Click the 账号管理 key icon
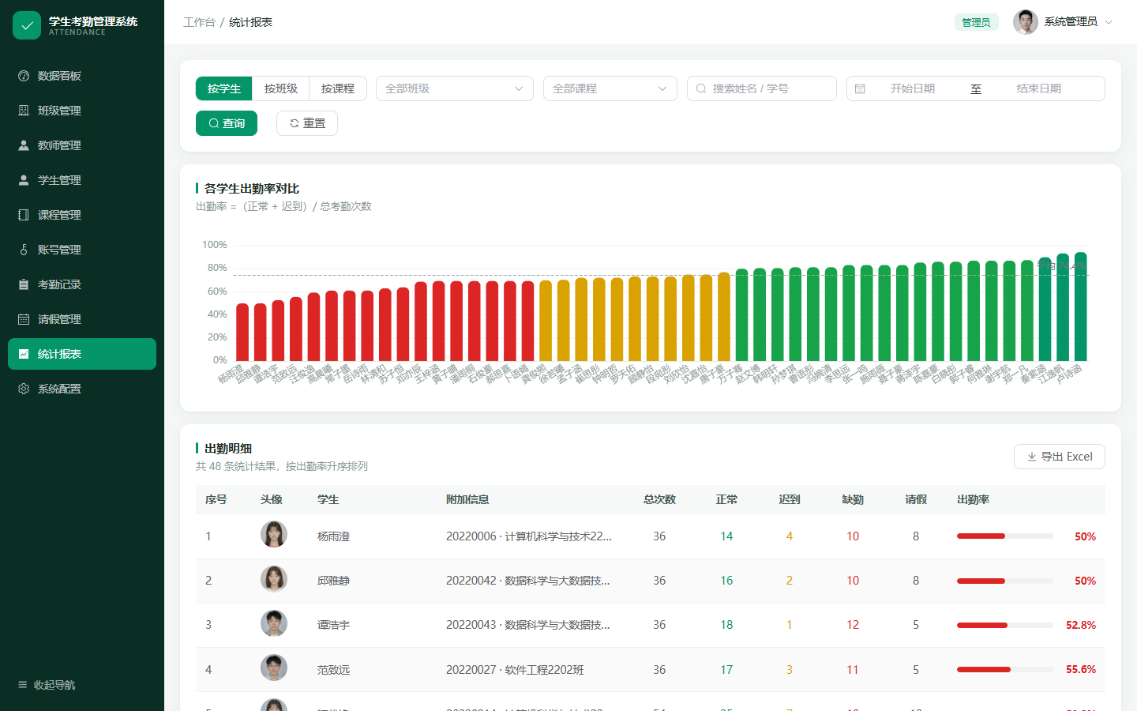The width and height of the screenshot is (1137, 711). pos(24,250)
